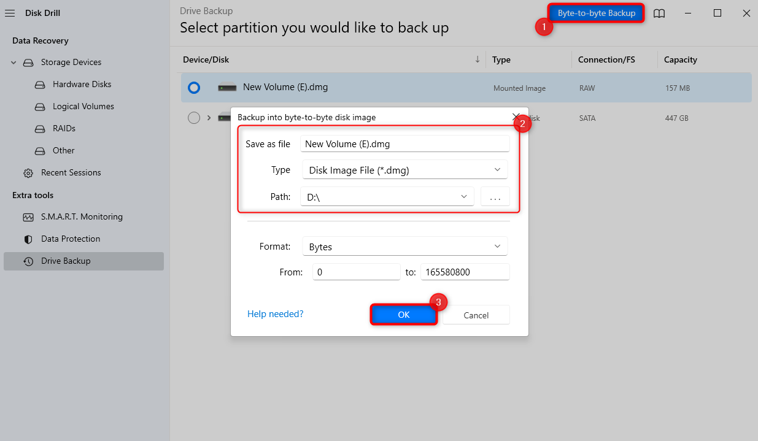
Task: Open RAIDs in sidebar
Action: click(64, 129)
